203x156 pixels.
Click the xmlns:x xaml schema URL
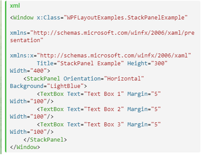coord(114,56)
